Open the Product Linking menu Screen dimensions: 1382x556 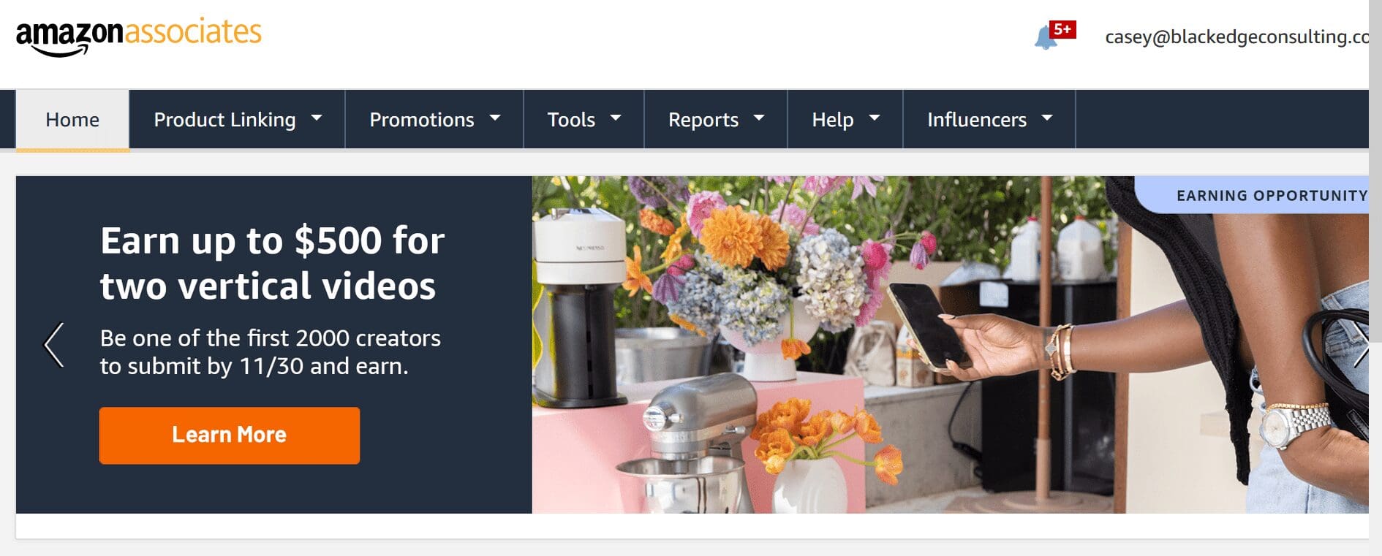click(237, 119)
